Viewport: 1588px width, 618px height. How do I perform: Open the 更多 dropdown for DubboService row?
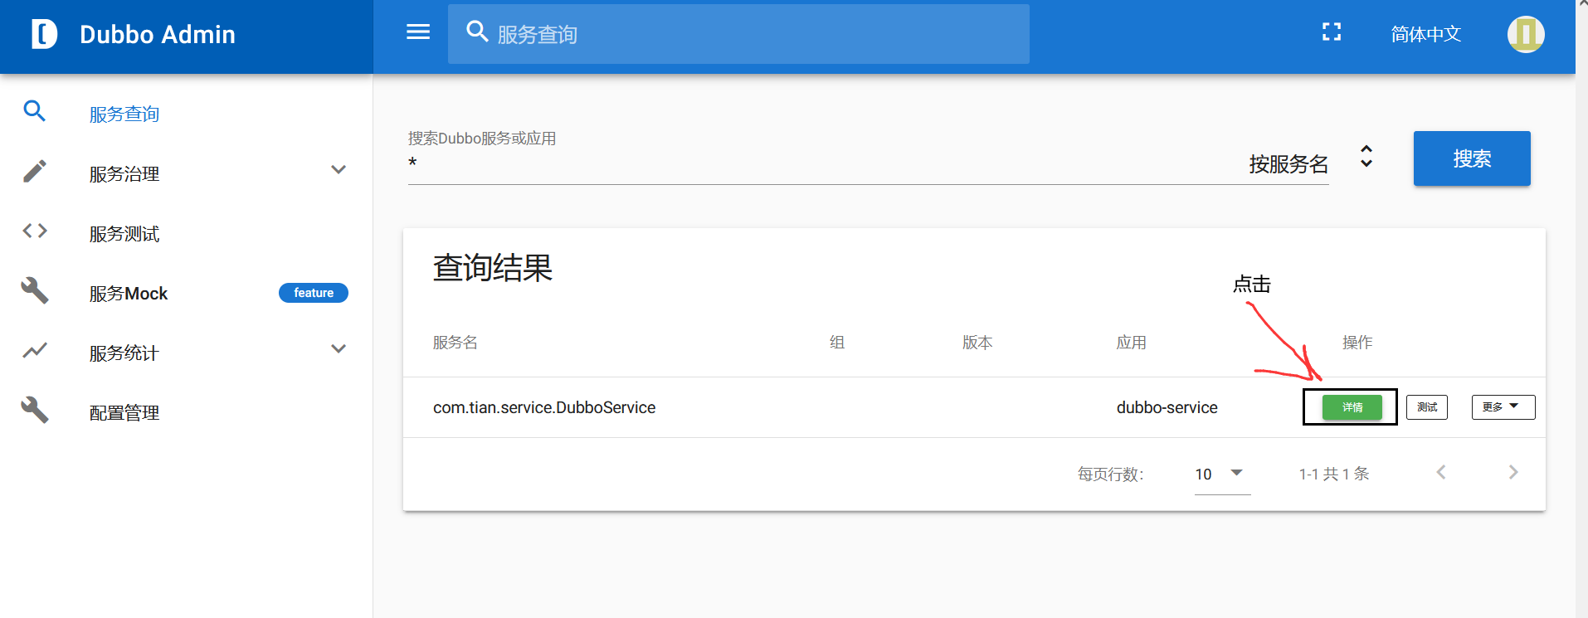coord(1503,407)
